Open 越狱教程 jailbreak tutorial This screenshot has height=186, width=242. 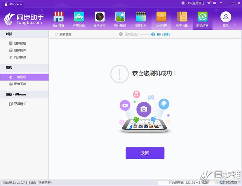pyautogui.click(x=25, y=43)
